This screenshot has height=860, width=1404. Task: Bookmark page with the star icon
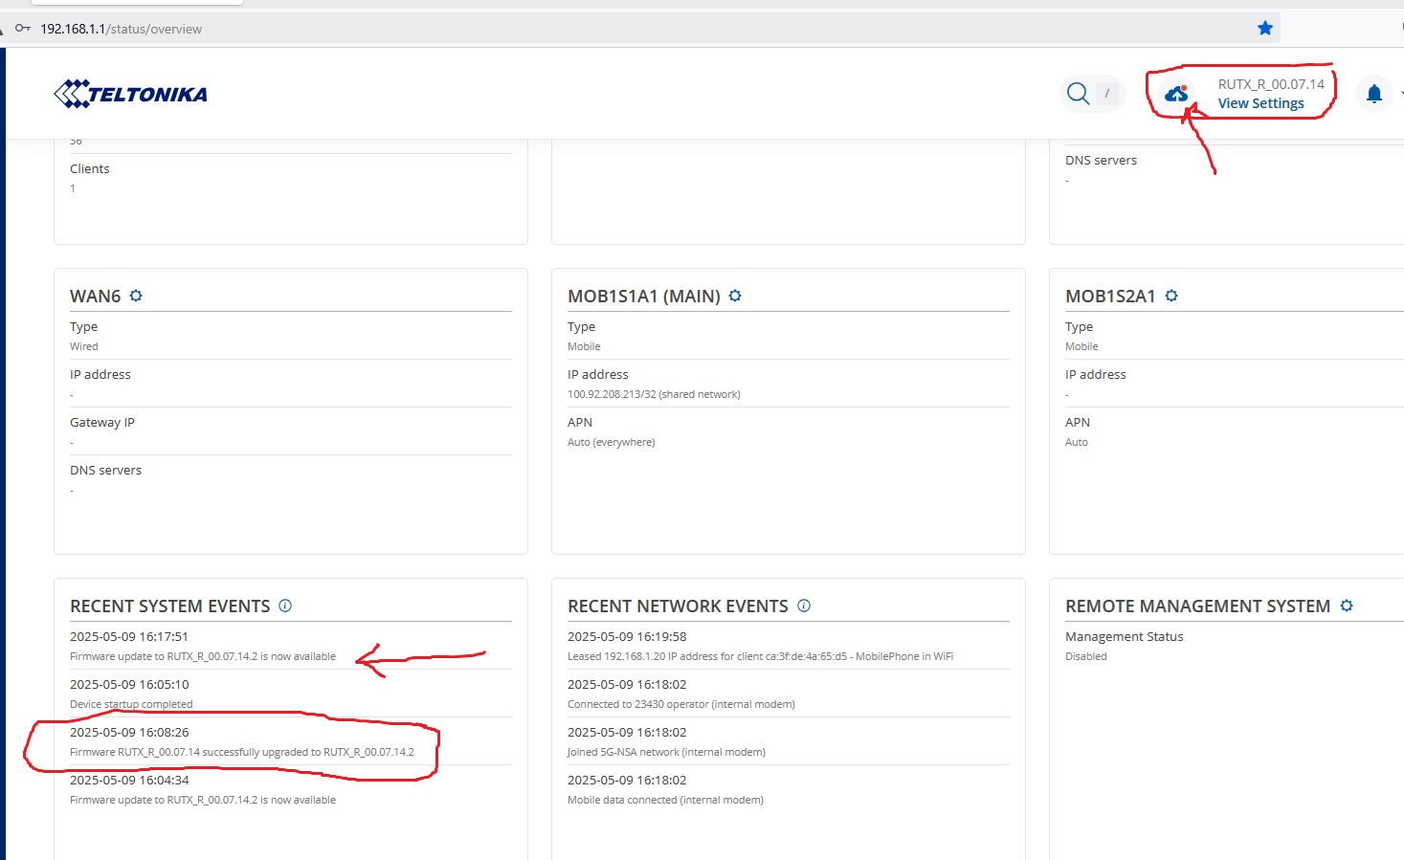[1265, 29]
